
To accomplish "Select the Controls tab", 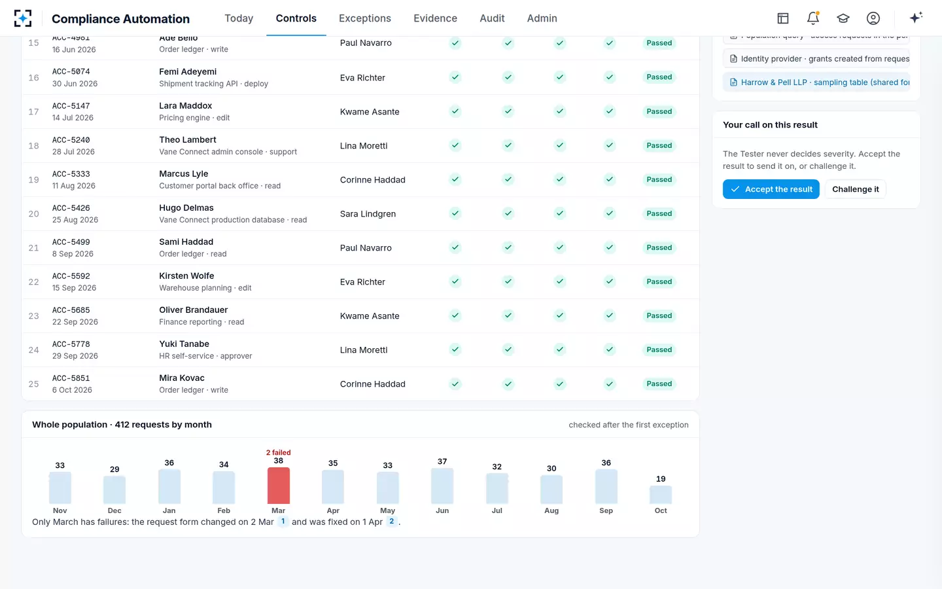I will click(296, 18).
